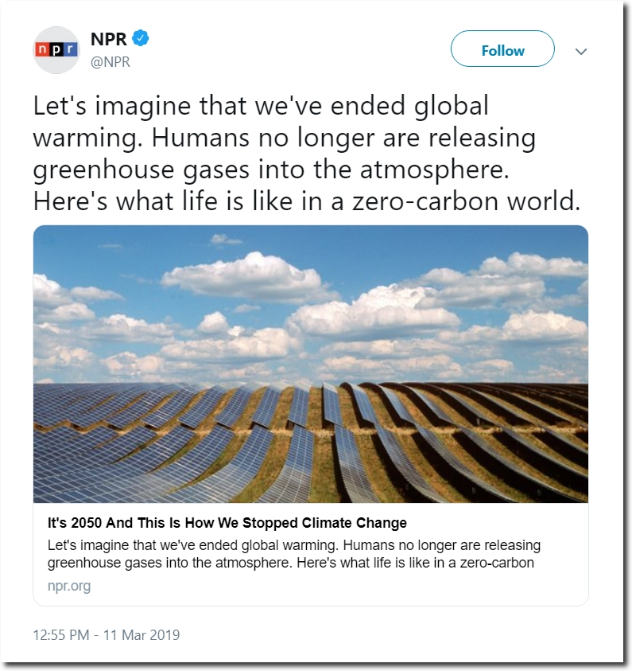Visit the npr.org domain link
This screenshot has height=671, width=632.
tap(69, 586)
